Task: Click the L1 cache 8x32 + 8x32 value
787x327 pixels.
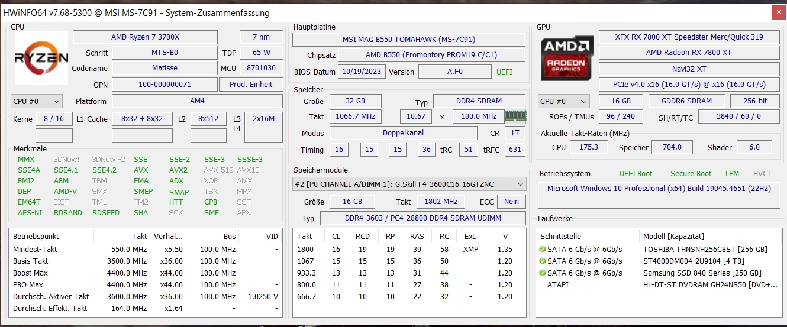Action: pyautogui.click(x=142, y=119)
